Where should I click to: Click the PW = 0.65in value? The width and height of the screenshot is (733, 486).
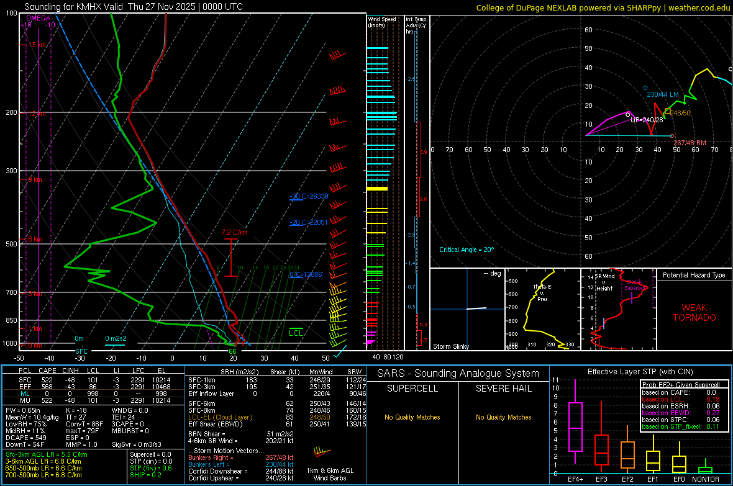pos(23,410)
